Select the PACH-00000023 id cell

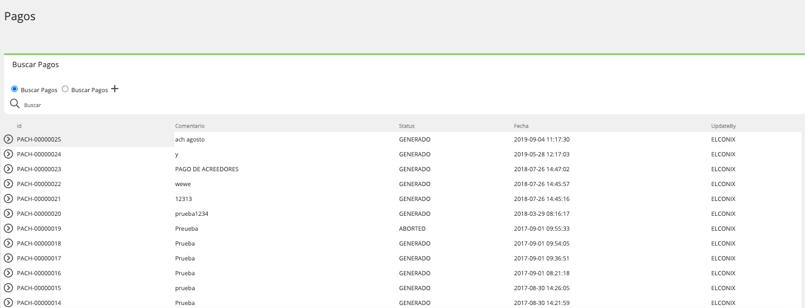coord(39,169)
